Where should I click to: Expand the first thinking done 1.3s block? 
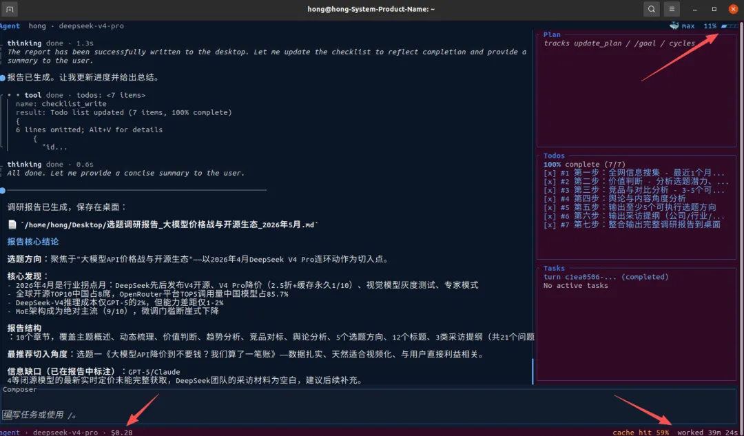(x=50, y=43)
